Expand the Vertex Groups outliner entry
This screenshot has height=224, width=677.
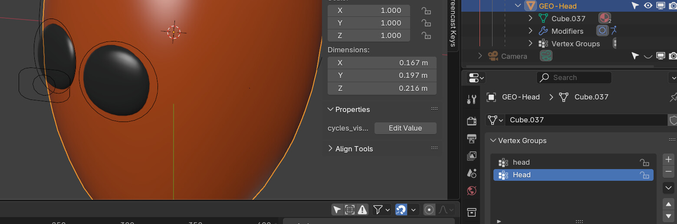click(530, 44)
